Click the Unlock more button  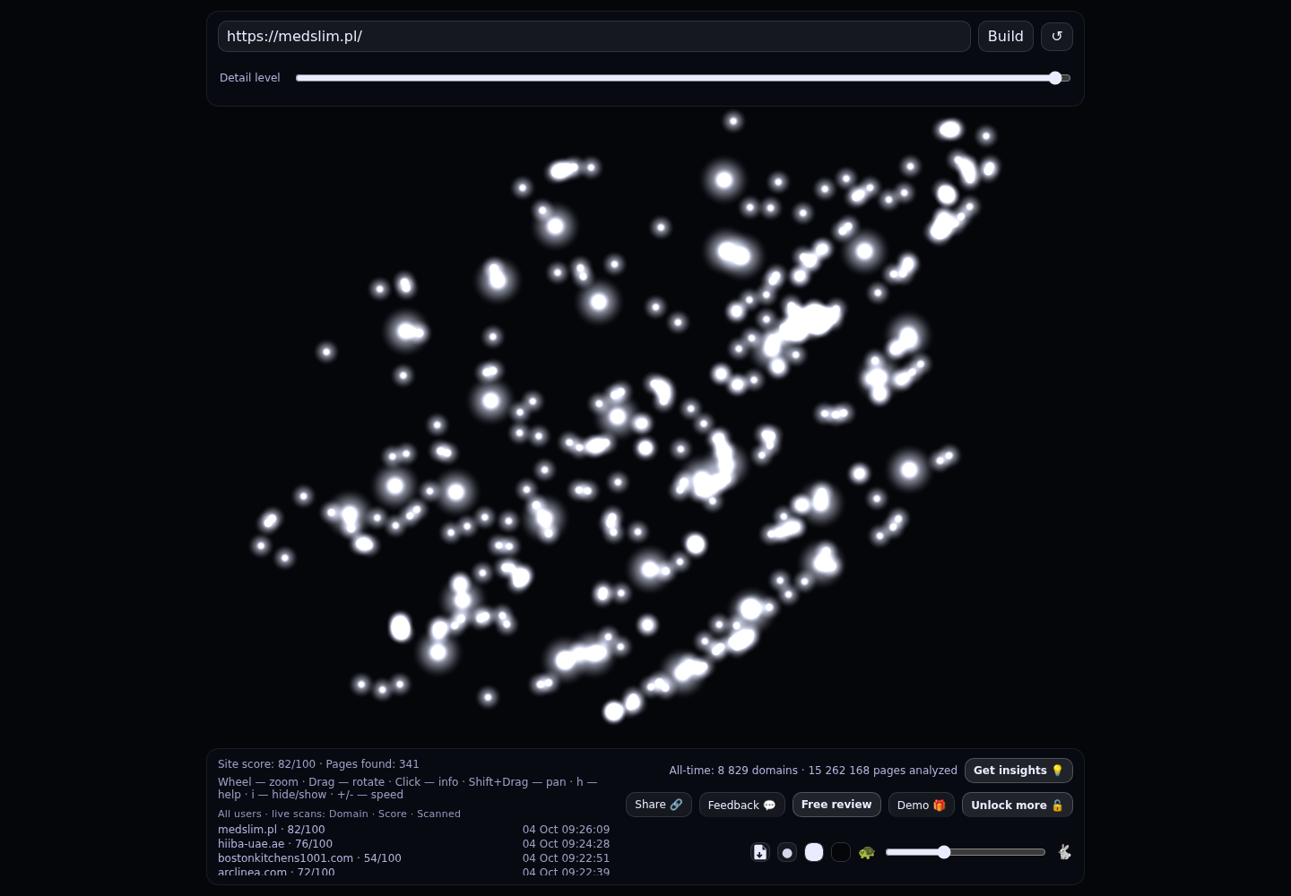pos(1017,805)
